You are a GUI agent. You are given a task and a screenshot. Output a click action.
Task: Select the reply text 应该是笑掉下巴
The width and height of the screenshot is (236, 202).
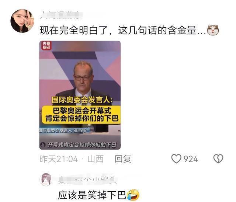click(92, 195)
